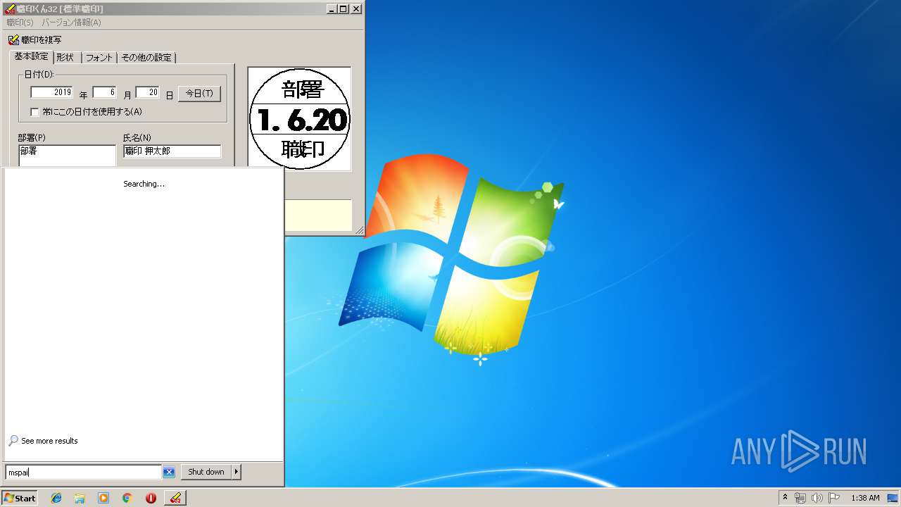Image resolution: width=901 pixels, height=507 pixels.
Task: Click the Show desktop button
Action: click(893, 498)
